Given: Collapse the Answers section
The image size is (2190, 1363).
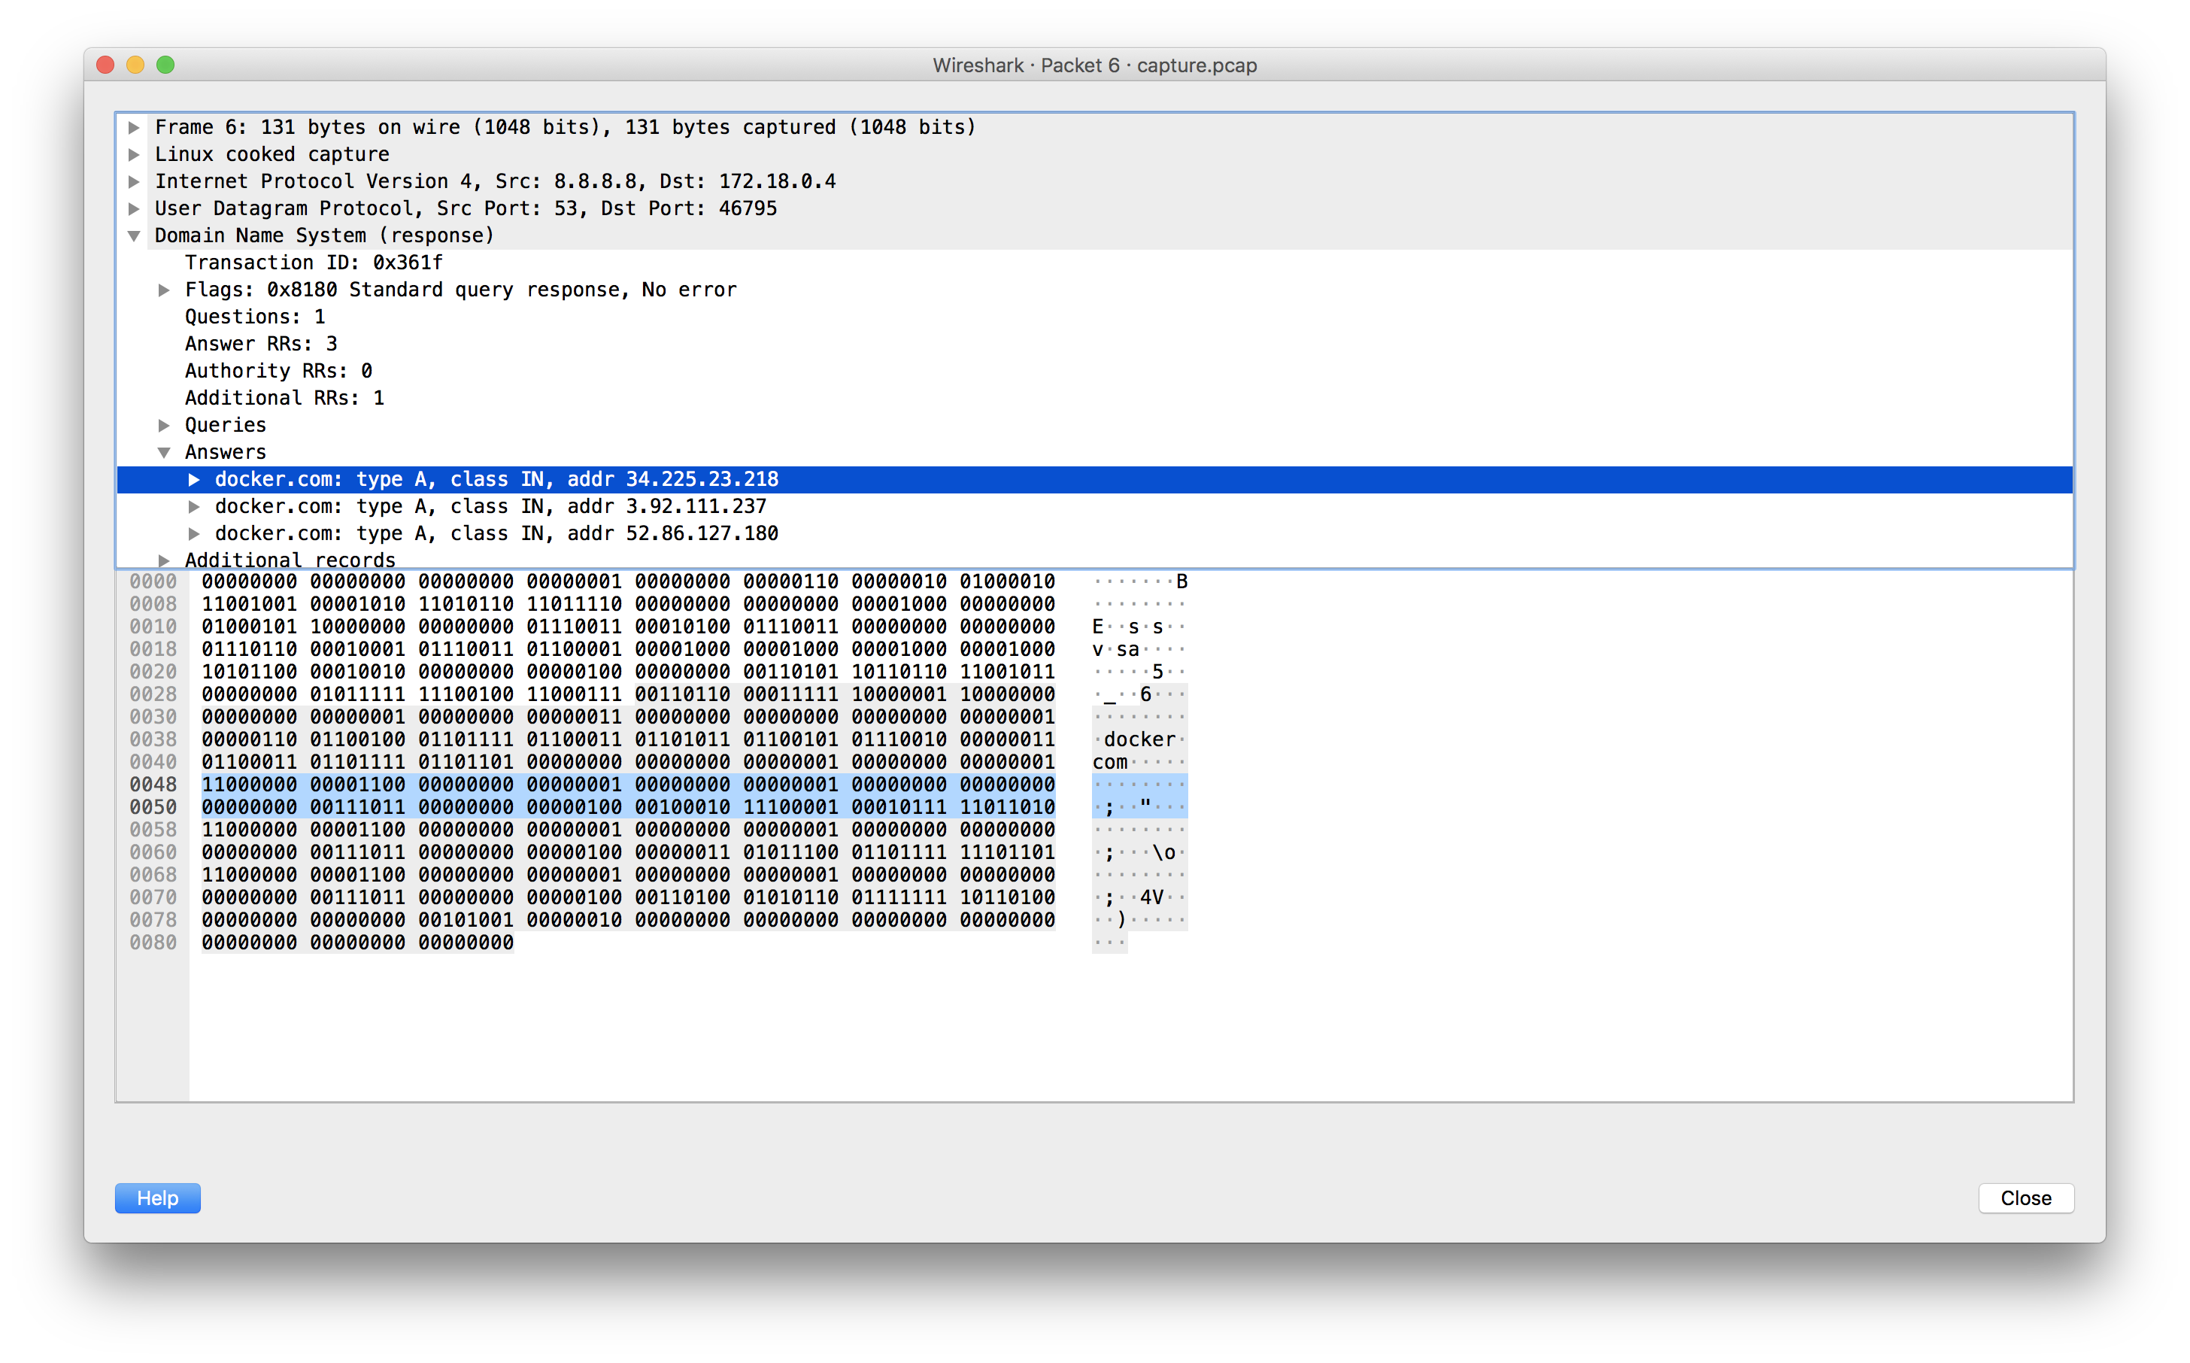Looking at the screenshot, I should click(165, 451).
